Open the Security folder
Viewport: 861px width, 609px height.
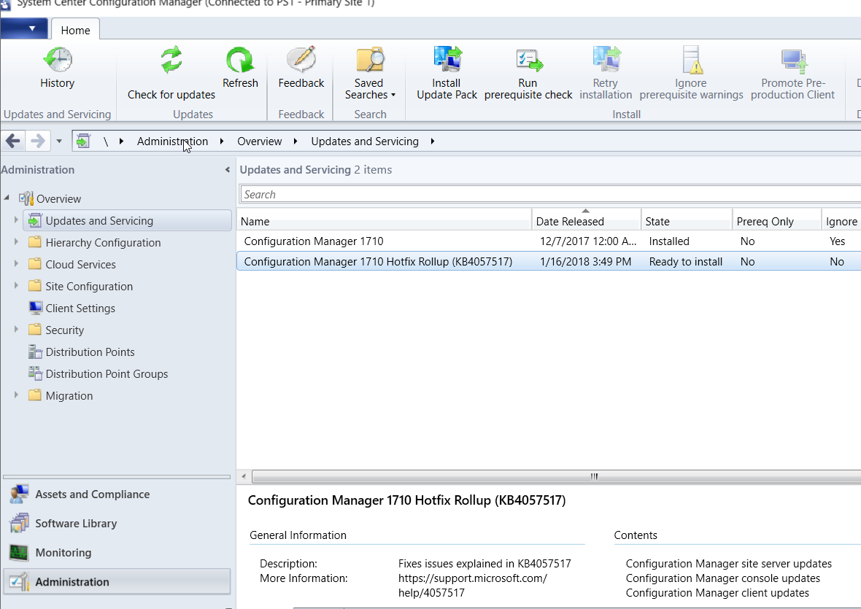click(65, 330)
